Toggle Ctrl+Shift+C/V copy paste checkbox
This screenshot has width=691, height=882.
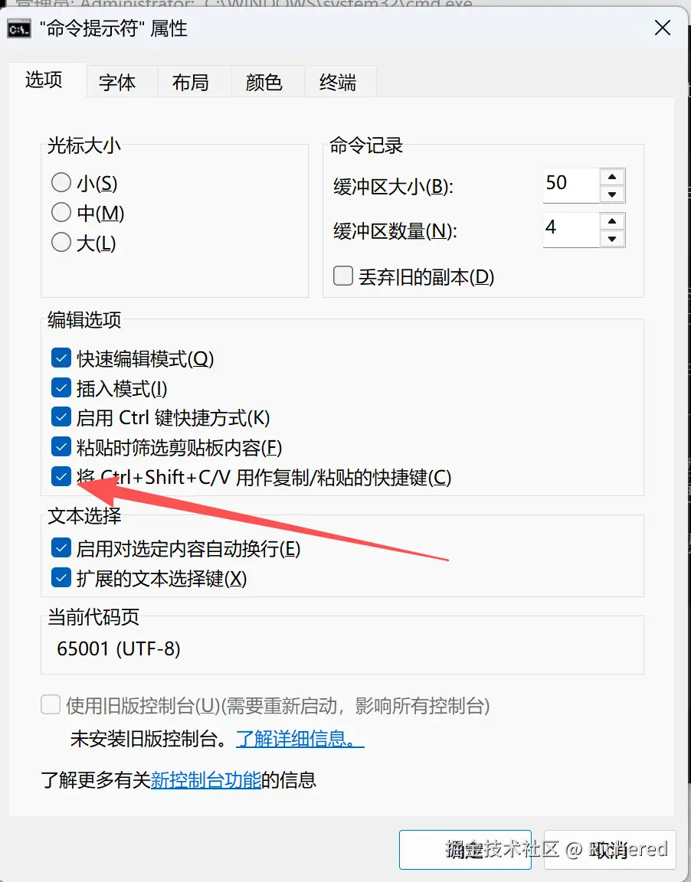(x=61, y=476)
